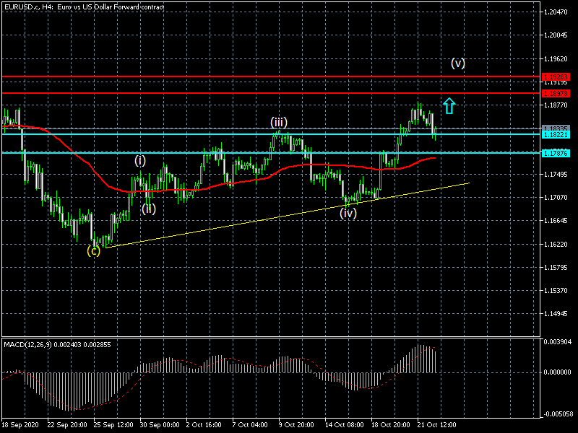Click time axis label 22 Sep 20:00
This screenshot has height=433, width=578.
pyautogui.click(x=67, y=424)
